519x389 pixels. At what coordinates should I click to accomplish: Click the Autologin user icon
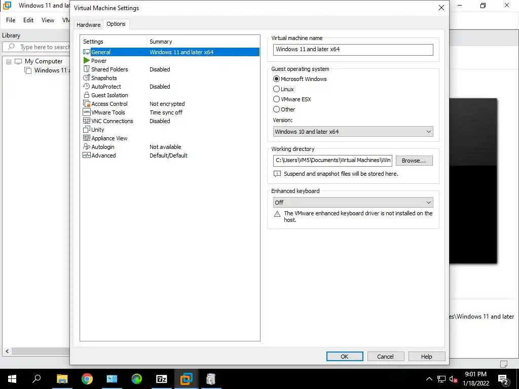(x=86, y=146)
